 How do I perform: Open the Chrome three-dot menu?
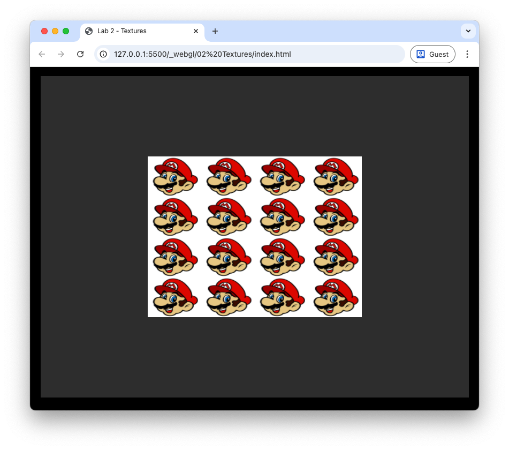(467, 54)
